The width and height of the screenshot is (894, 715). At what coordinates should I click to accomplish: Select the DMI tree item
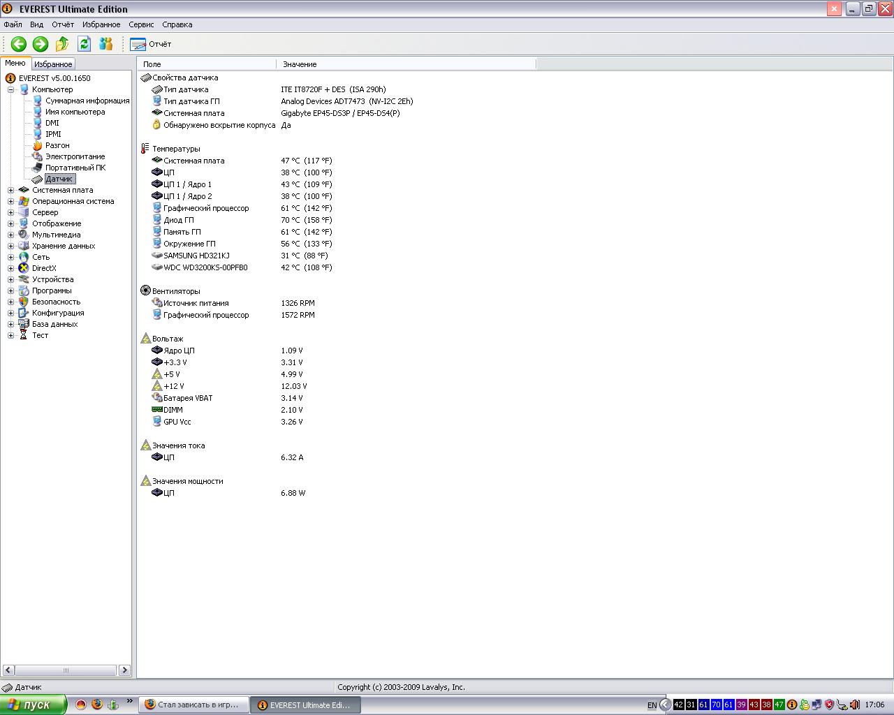[x=52, y=123]
